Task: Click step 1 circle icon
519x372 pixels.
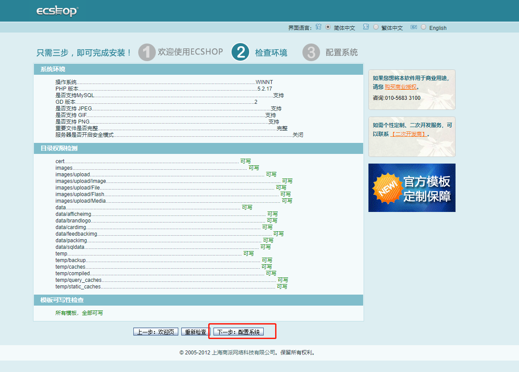Action: point(147,52)
